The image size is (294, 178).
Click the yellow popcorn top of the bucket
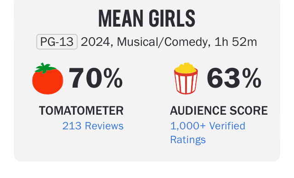click(186, 68)
